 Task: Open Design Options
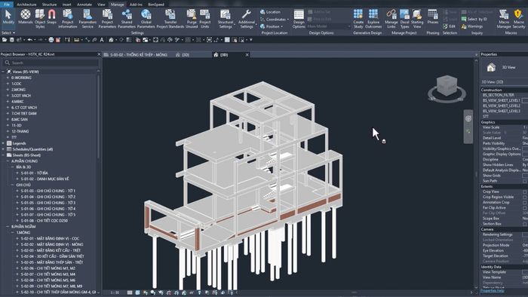coord(299,19)
